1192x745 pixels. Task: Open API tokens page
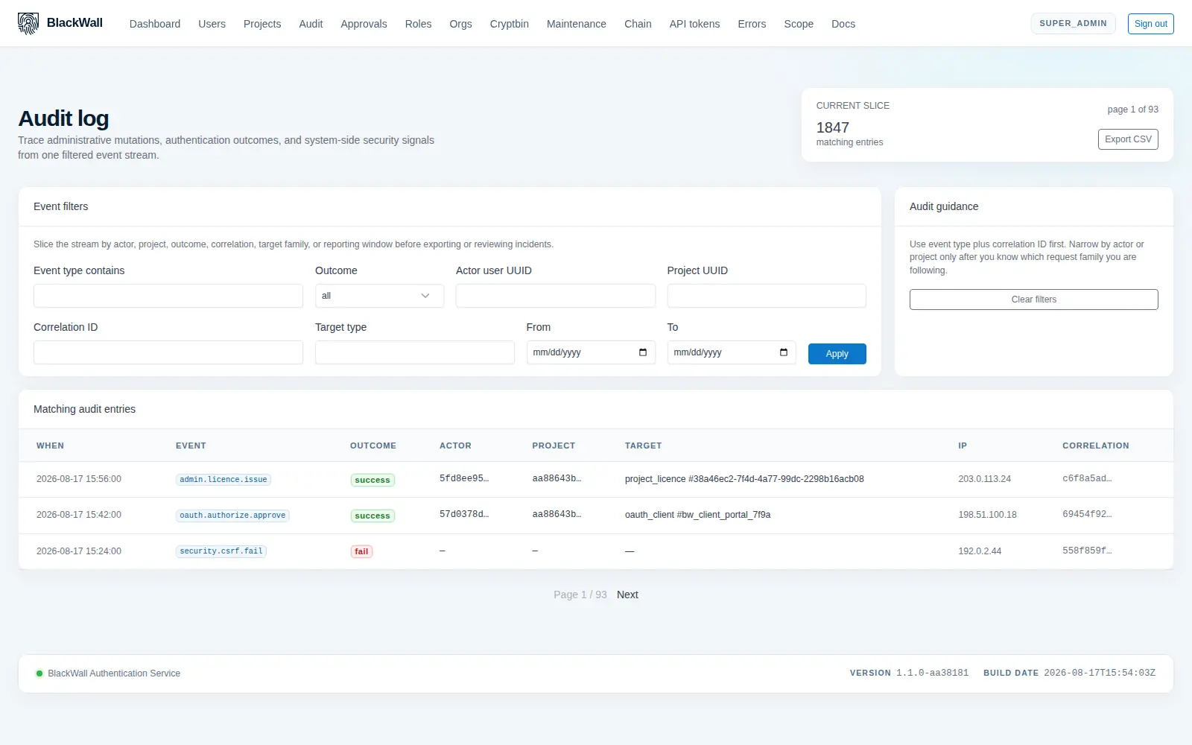(694, 24)
